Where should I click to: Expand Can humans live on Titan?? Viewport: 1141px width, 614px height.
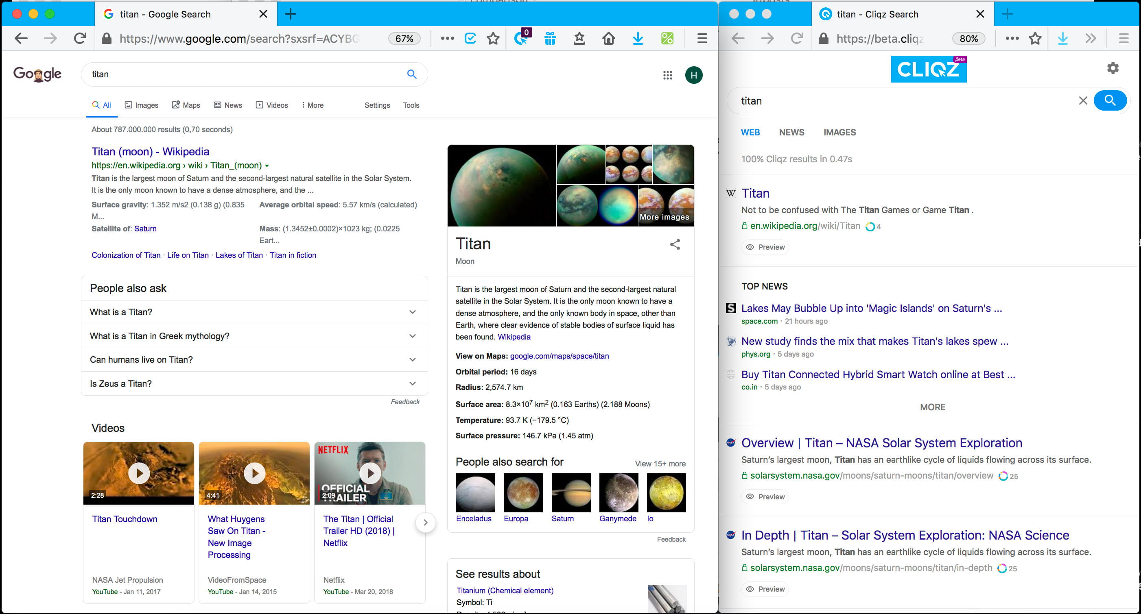(x=254, y=359)
